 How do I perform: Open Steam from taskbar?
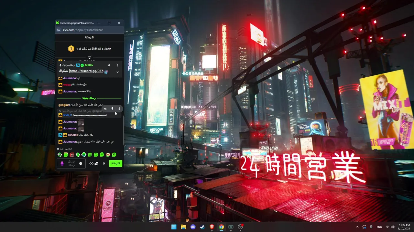[x=202, y=227]
